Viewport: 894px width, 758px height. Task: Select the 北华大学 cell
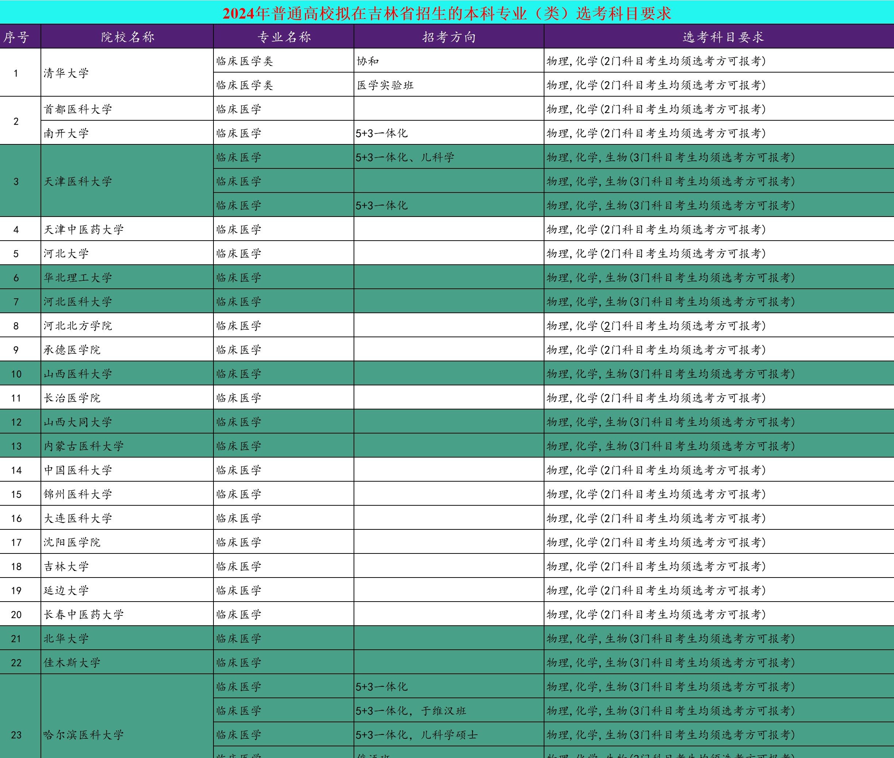(127, 638)
